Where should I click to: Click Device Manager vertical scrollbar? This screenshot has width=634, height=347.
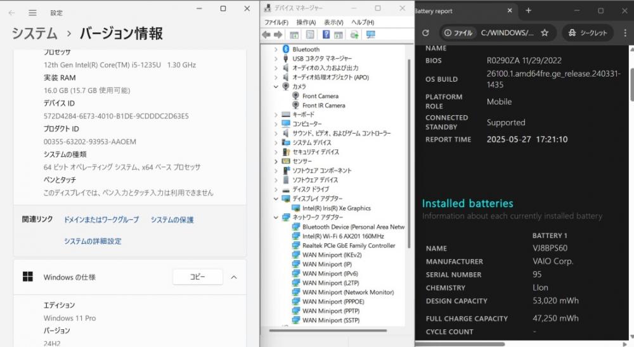point(409,153)
